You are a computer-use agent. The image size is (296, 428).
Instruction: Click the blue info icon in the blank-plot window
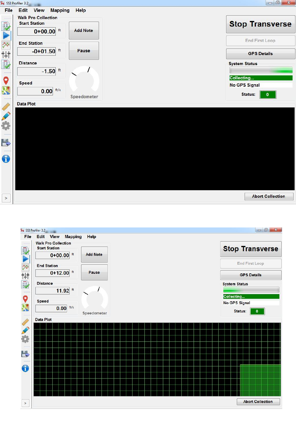pyautogui.click(x=6, y=159)
